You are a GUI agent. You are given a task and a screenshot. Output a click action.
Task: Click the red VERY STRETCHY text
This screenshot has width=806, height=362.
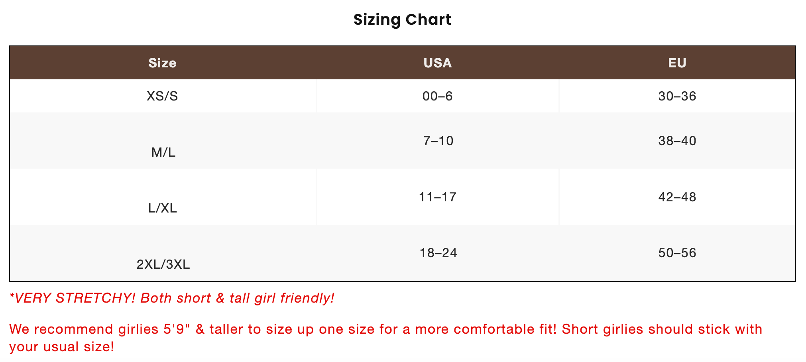[x=73, y=298]
